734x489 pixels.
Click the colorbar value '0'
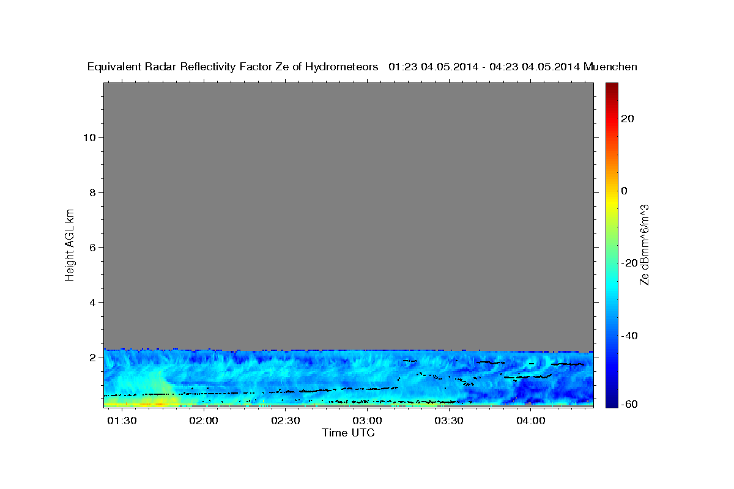[624, 191]
